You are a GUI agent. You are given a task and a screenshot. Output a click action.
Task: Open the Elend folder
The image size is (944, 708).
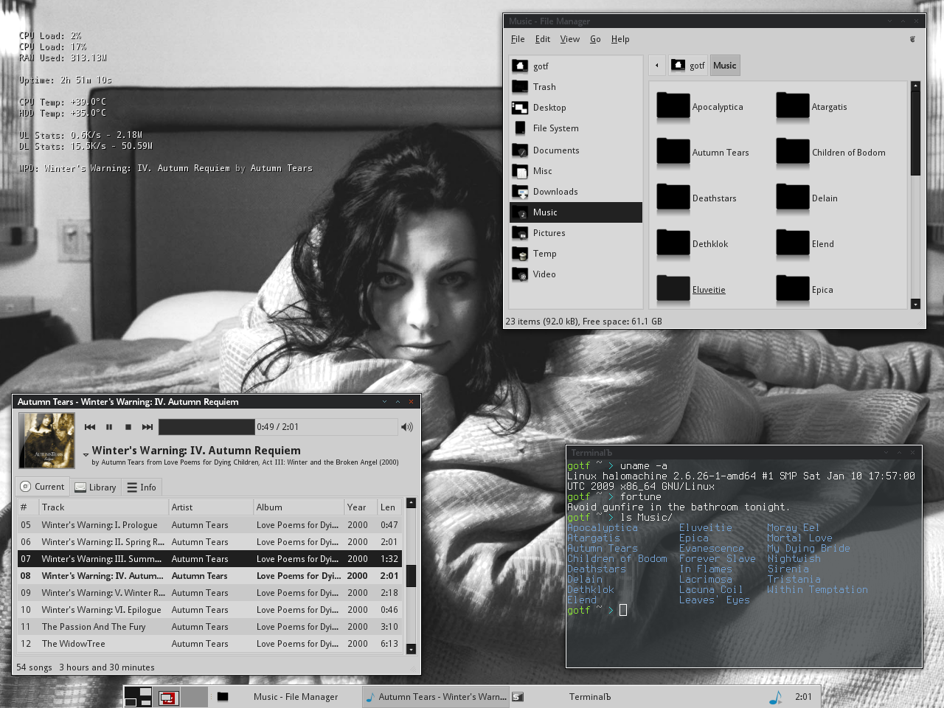(805, 244)
